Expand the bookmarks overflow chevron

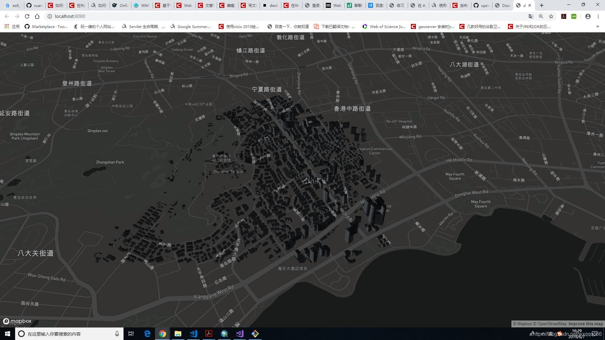coord(597,26)
